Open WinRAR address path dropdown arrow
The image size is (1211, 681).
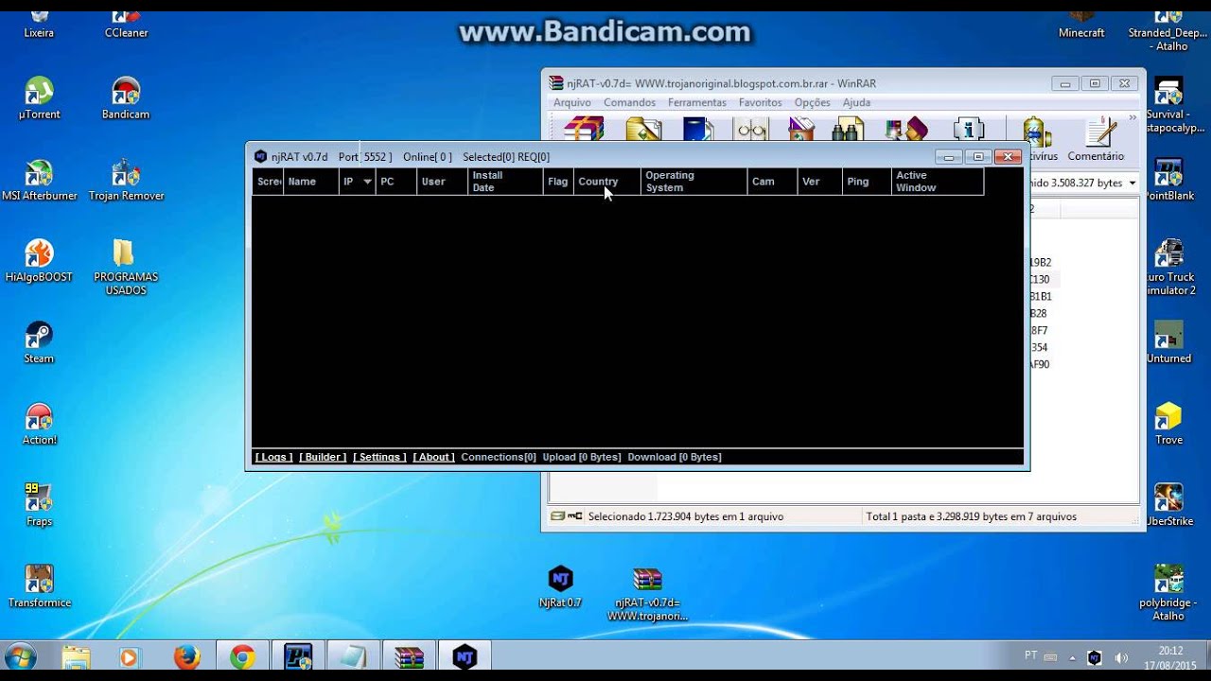(1132, 183)
